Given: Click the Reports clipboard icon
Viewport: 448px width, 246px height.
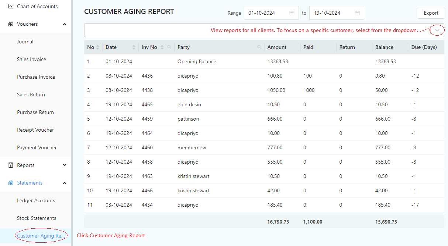Looking at the screenshot, I should click(x=11, y=165).
